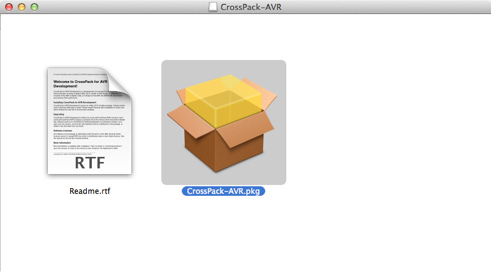This screenshot has width=491, height=273.
Task: Zoom the window using the green button
Action: pos(34,7)
